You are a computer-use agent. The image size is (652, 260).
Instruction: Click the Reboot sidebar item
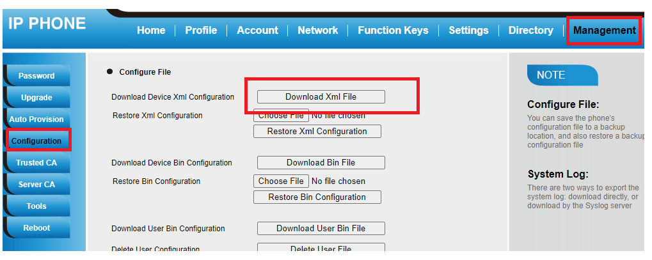pos(36,228)
